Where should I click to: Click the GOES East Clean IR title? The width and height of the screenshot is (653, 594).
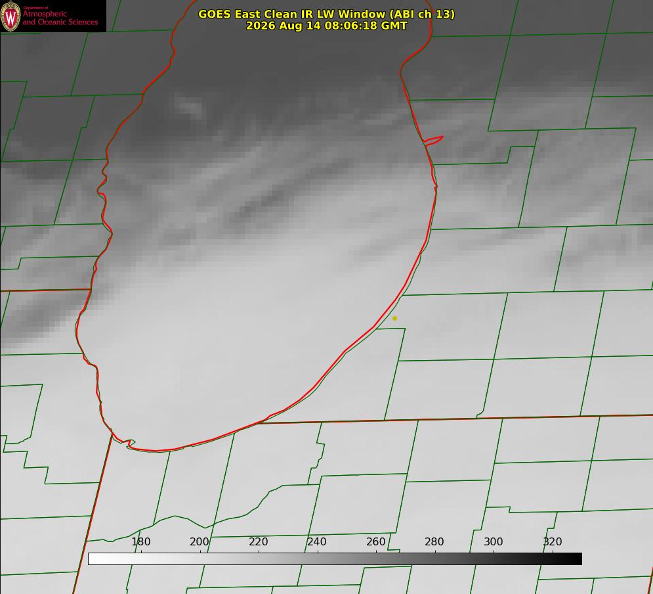[327, 14]
